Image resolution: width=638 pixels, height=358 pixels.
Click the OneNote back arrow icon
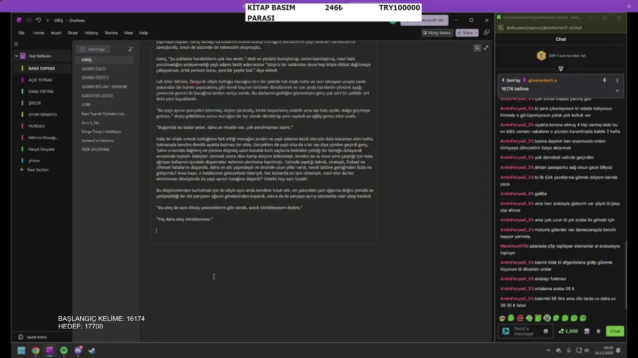click(29, 20)
